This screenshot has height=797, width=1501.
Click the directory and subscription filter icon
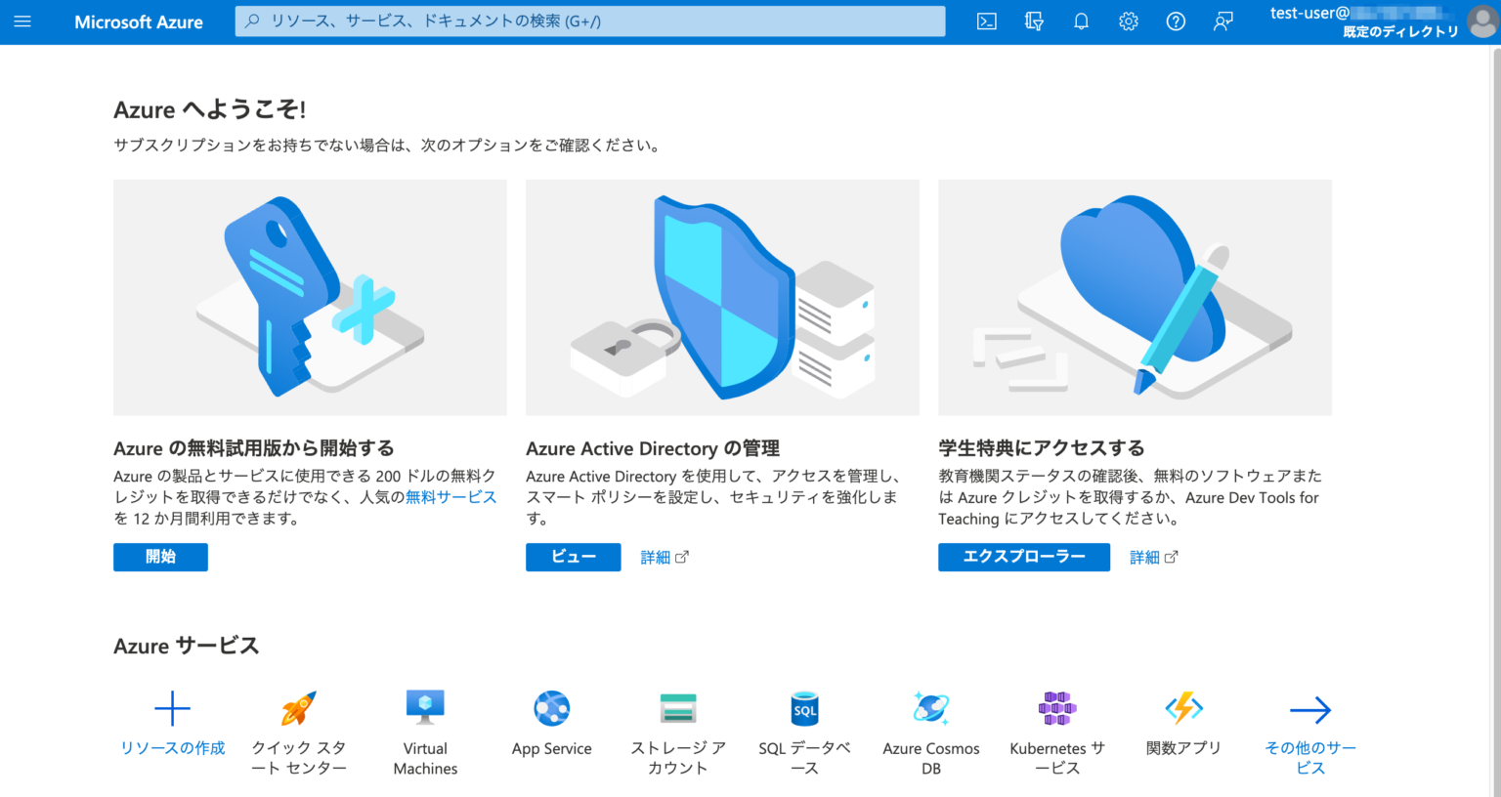1033,21
